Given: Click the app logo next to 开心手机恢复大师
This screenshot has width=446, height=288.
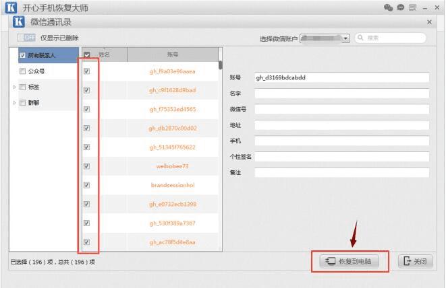Looking at the screenshot, I should (x=11, y=7).
